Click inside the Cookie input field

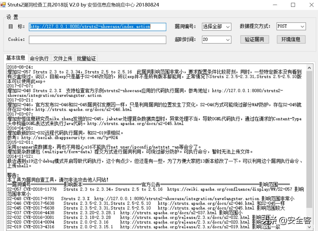(98, 40)
